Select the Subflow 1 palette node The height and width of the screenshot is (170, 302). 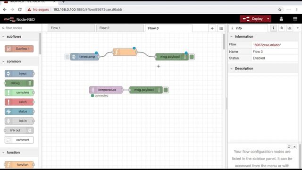tap(19, 49)
